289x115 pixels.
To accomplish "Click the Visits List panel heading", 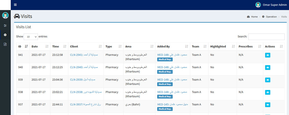I will click(23, 27).
